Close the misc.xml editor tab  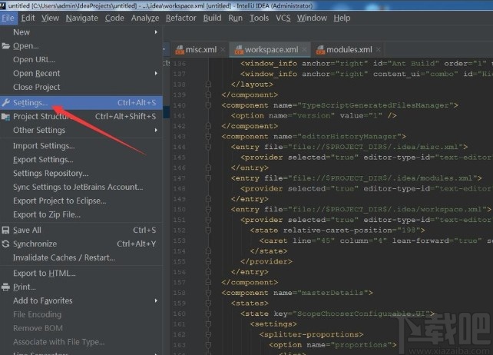pos(223,50)
